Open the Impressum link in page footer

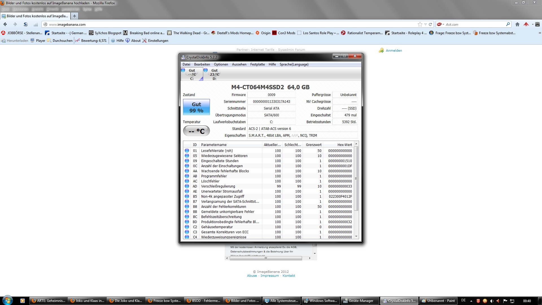(x=269, y=276)
